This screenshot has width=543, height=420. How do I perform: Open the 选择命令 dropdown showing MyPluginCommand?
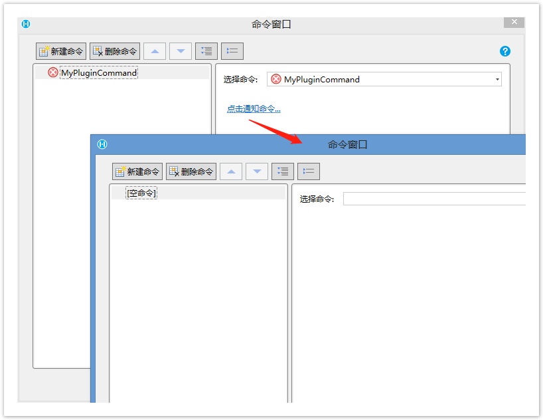point(384,80)
